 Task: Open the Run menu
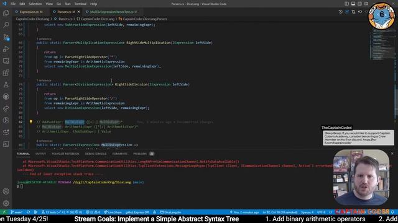(68, 4)
